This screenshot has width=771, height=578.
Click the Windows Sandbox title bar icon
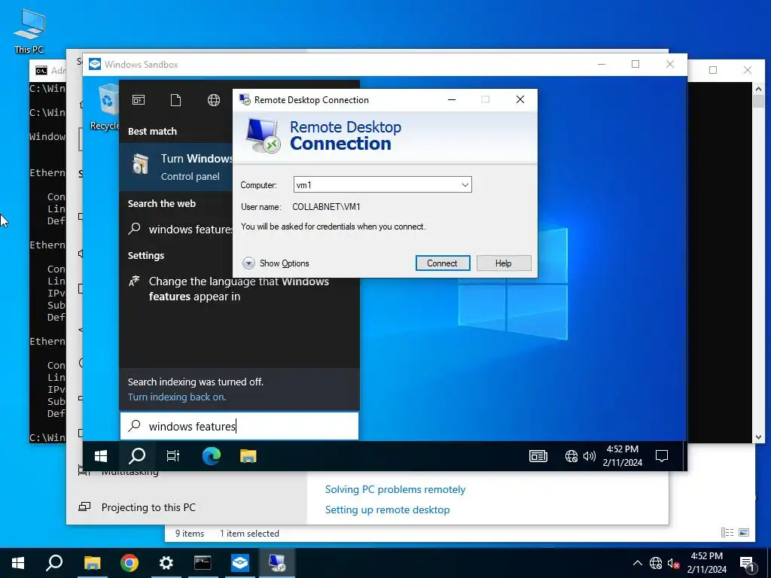[x=94, y=65]
